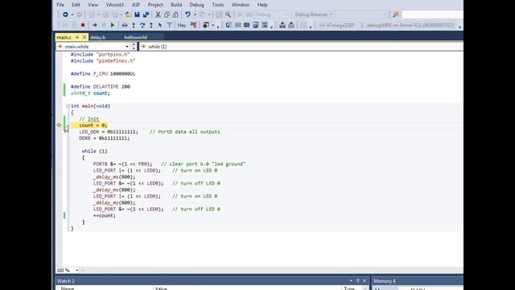Click the green Continue play button
Viewport: 515px width, 290px height.
(x=113, y=25)
